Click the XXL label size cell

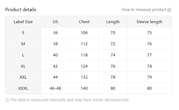(23, 77)
